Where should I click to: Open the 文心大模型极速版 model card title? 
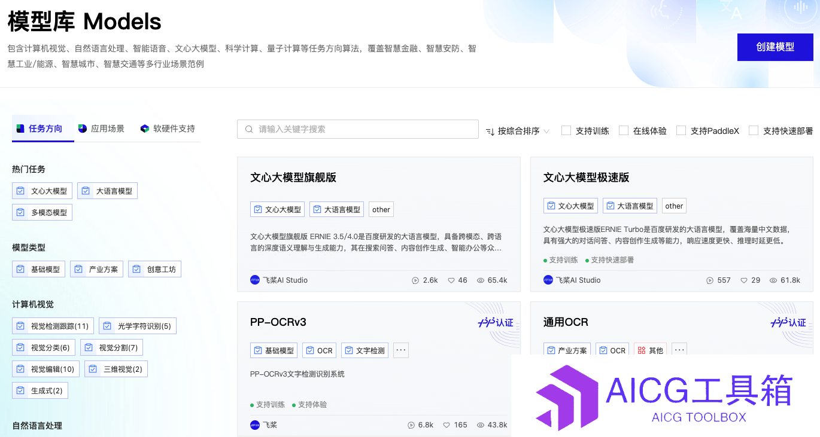pos(587,178)
